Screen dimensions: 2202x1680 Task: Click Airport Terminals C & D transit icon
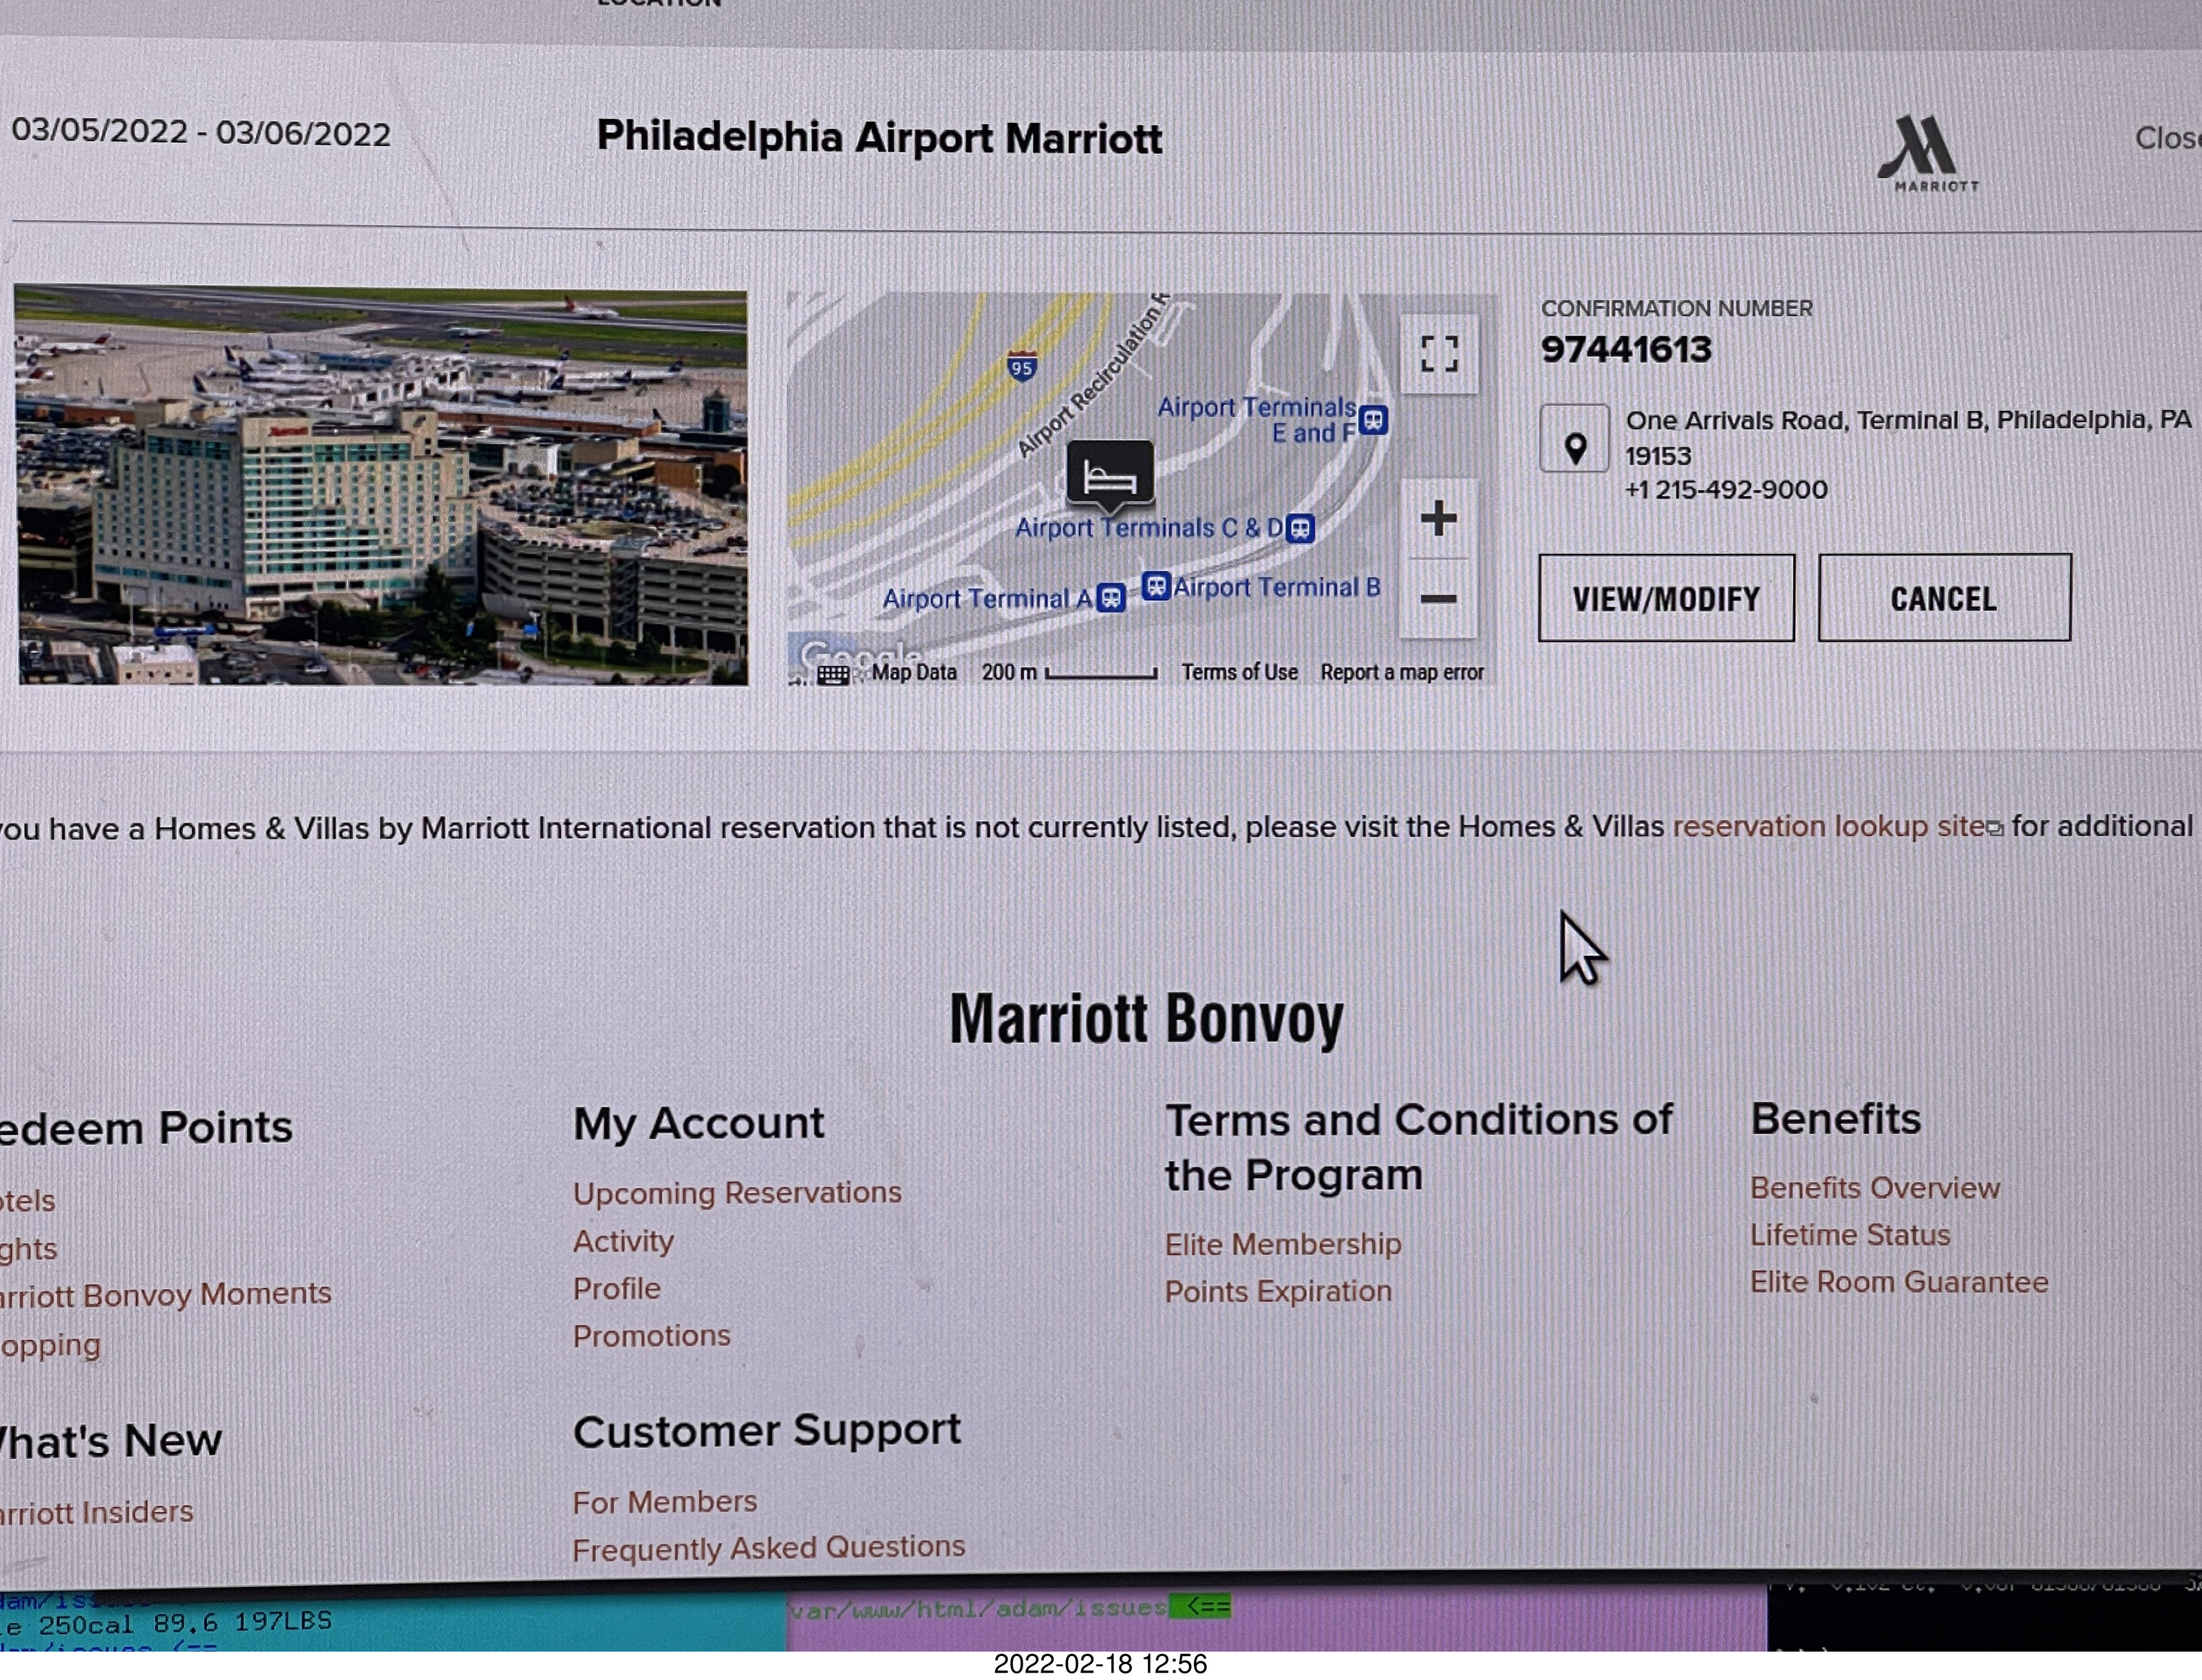coord(1301,528)
